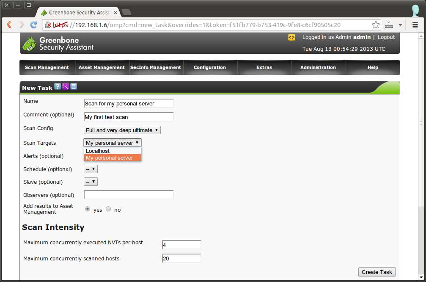
Task: Switch to the Greenbone Security Assistant tab
Action: 79,13
